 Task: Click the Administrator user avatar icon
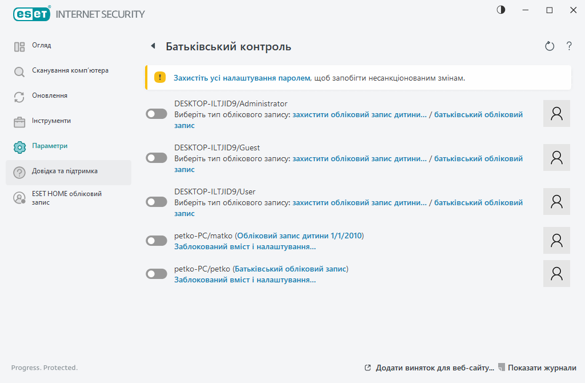click(556, 113)
